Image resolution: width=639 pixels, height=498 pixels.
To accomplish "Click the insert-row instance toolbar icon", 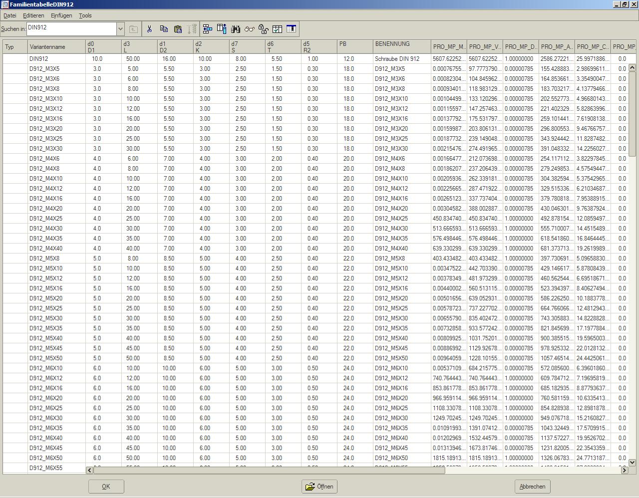I will coord(208,29).
